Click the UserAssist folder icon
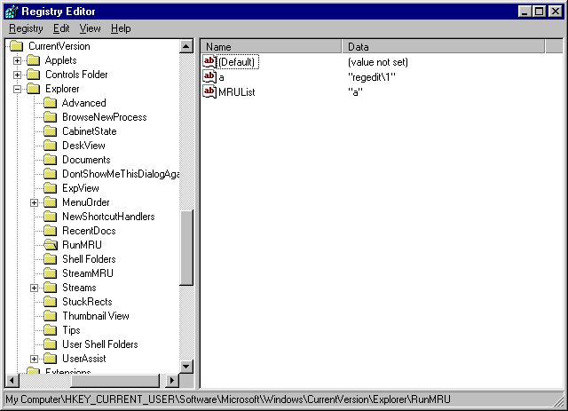The image size is (568, 411). tap(50, 359)
